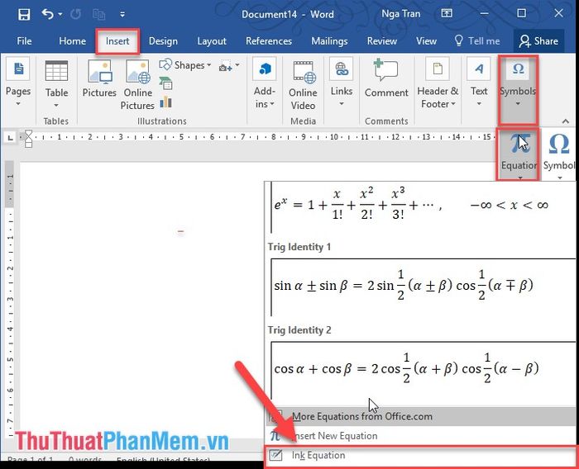Click the Redo icon in title bar
The height and width of the screenshot is (469, 579).
[x=76, y=14]
